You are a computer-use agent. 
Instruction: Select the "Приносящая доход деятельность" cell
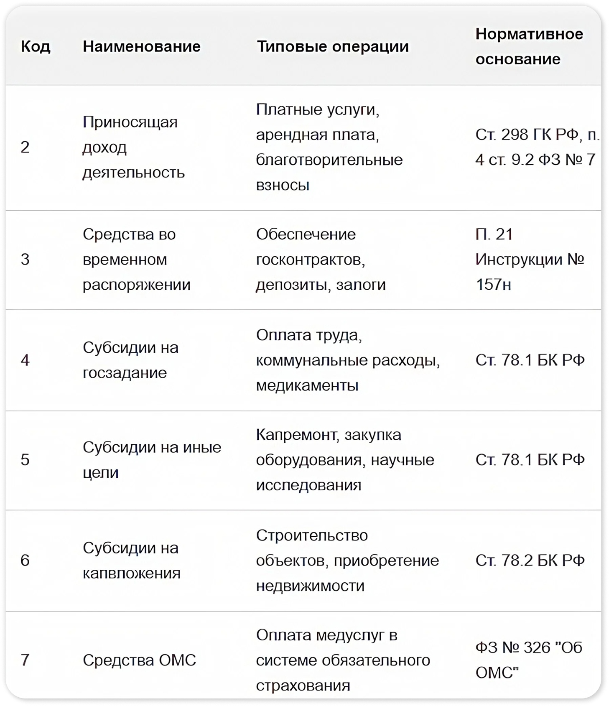133,147
